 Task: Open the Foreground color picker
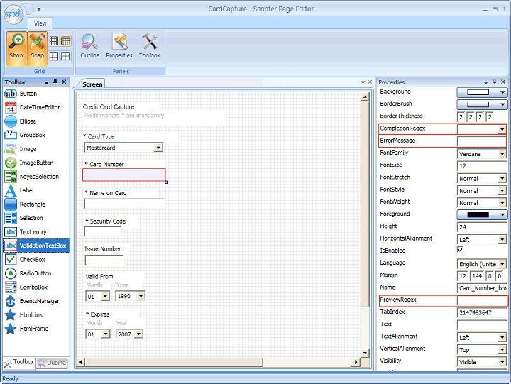482,214
